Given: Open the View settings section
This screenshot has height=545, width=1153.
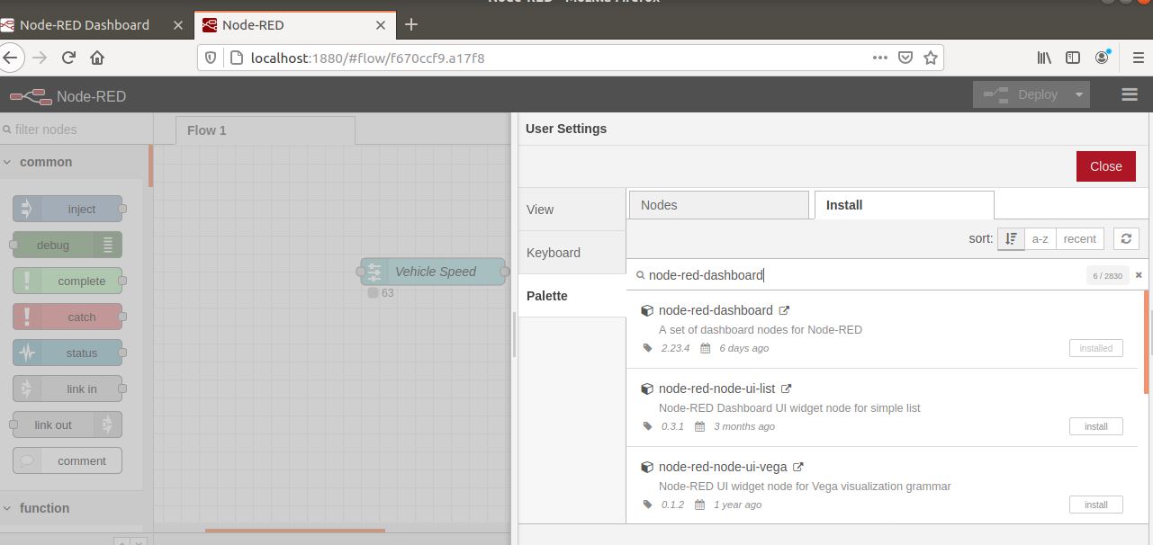Looking at the screenshot, I should (572, 210).
